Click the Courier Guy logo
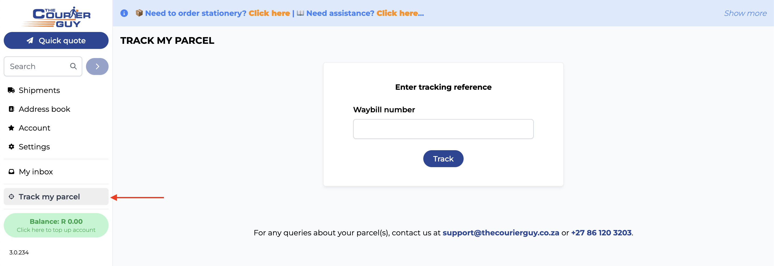 (x=56, y=17)
